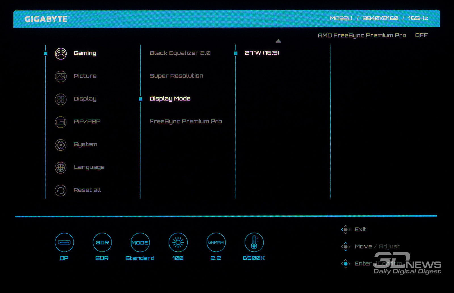The width and height of the screenshot is (454, 293).
Task: Click the 100 brightness value label
Action: (x=178, y=258)
